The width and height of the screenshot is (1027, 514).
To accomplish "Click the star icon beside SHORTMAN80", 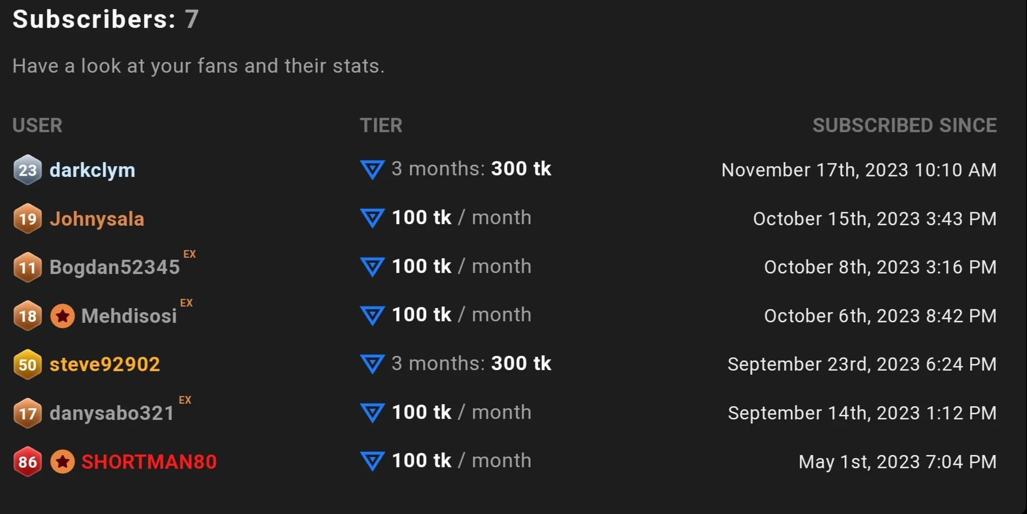I will click(x=63, y=462).
